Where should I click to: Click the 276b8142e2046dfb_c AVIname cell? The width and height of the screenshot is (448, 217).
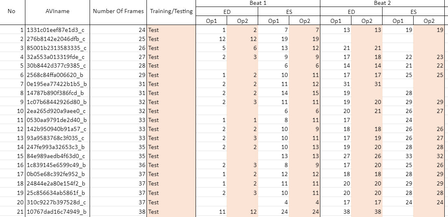point(56,39)
